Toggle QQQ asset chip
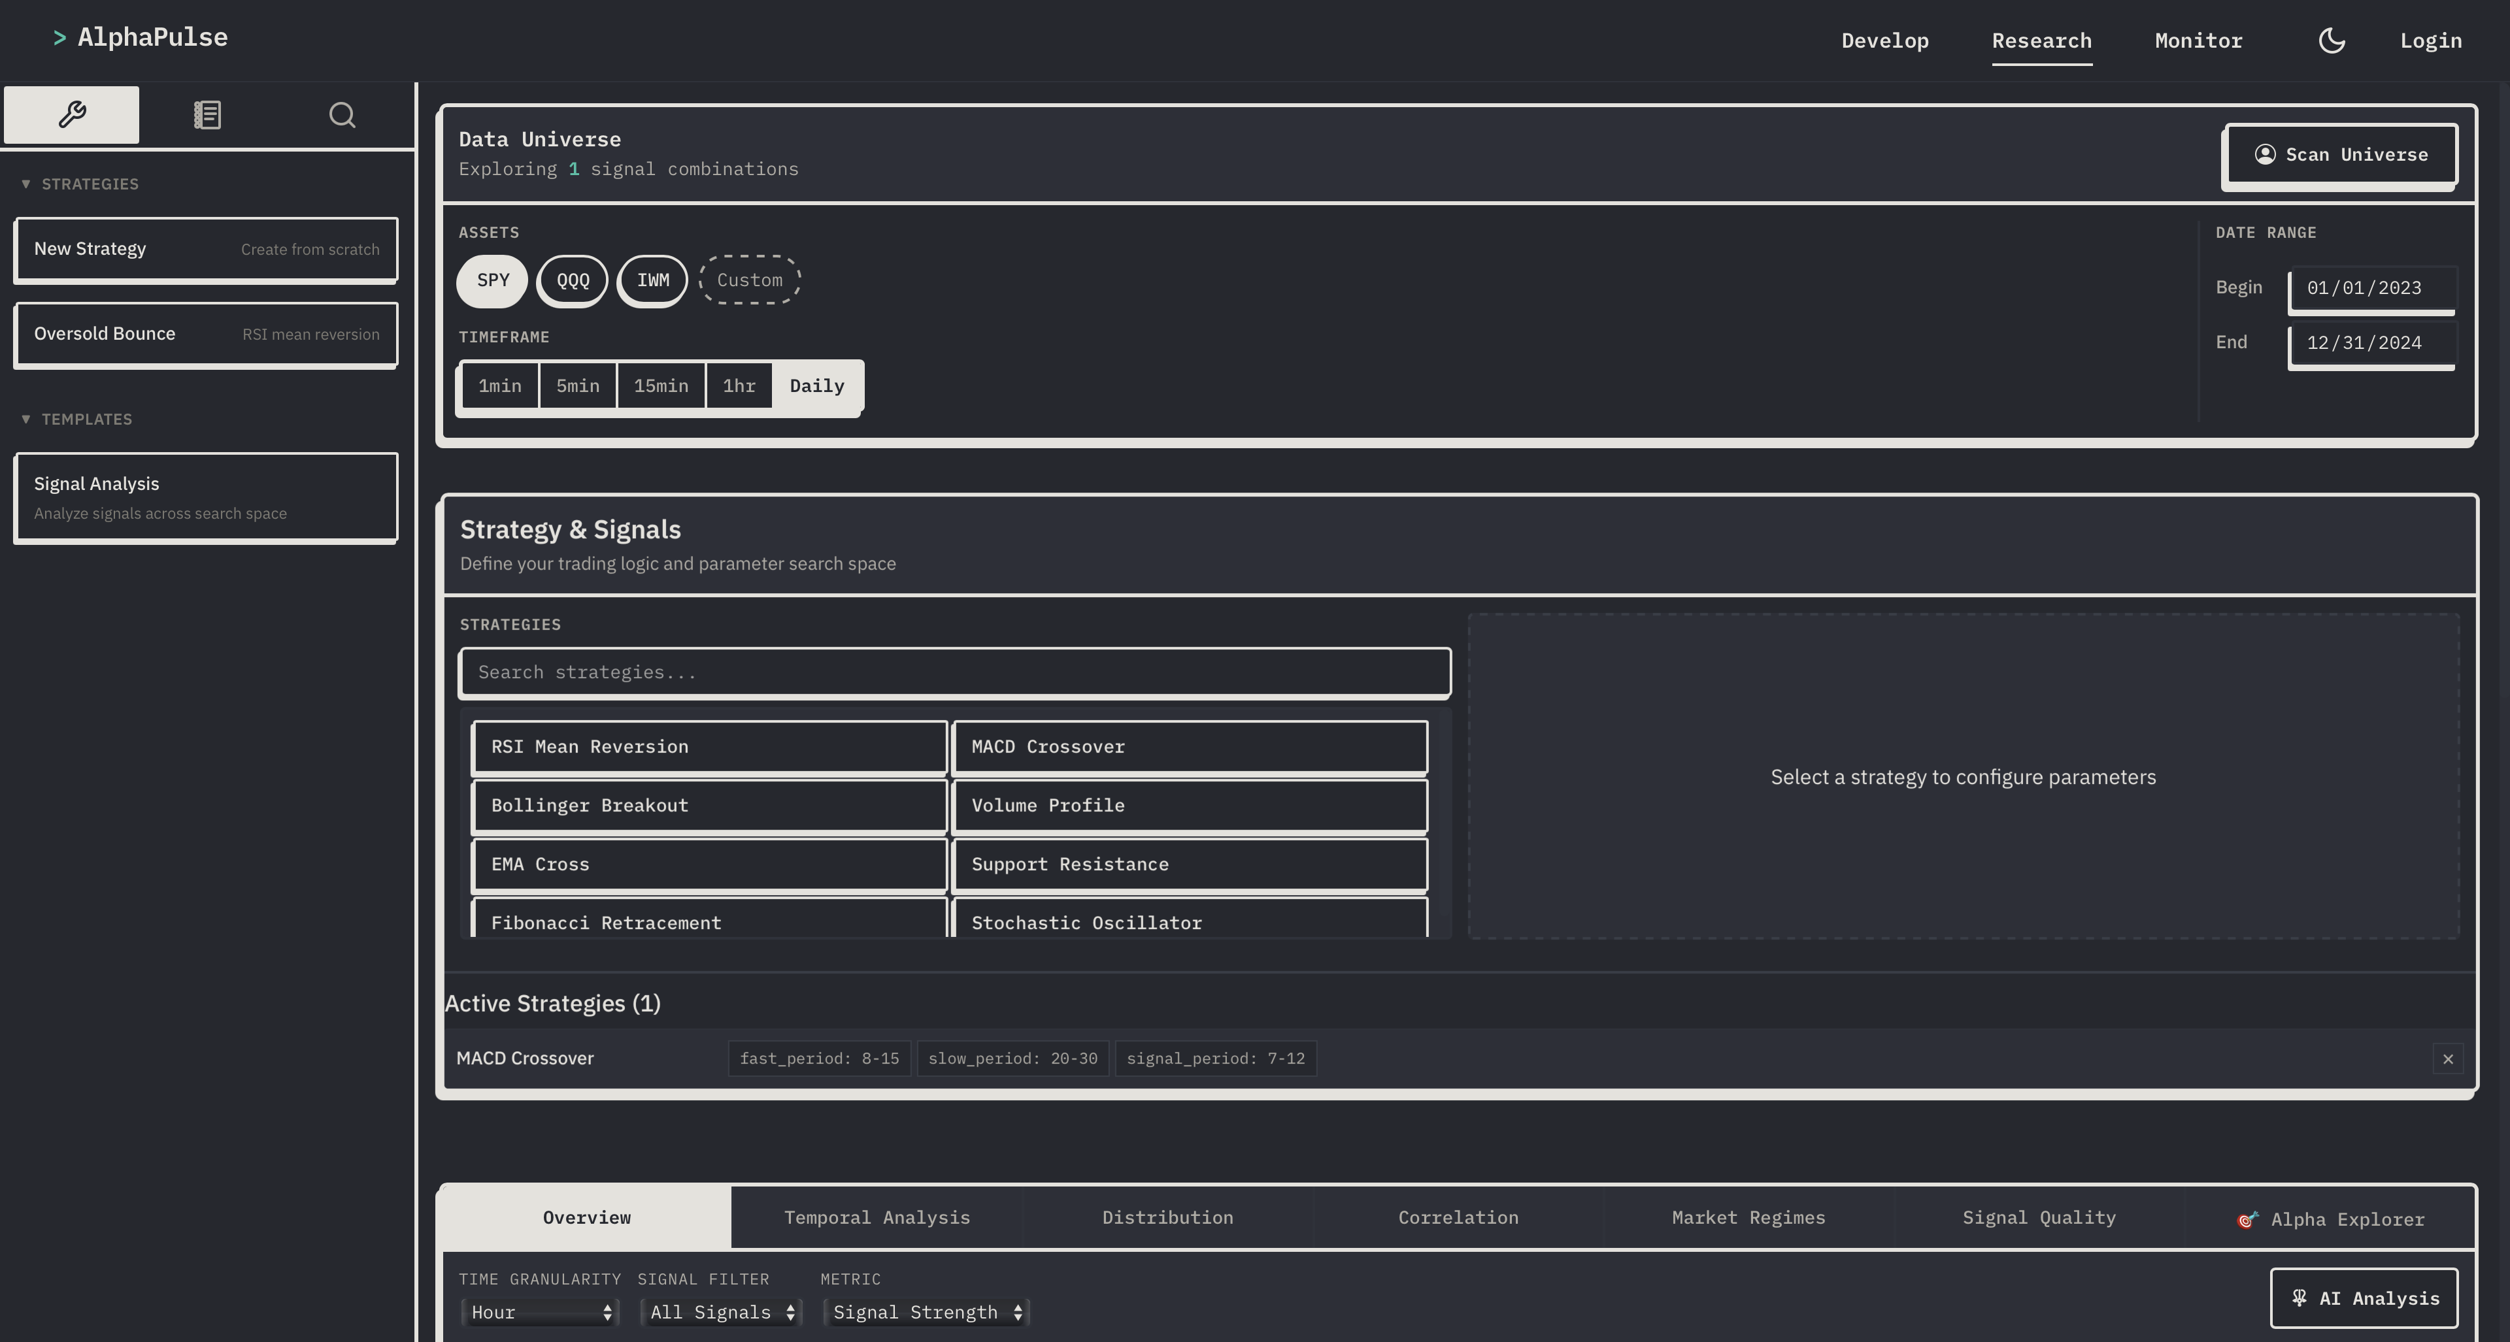Image resolution: width=2510 pixels, height=1342 pixels. (x=573, y=280)
